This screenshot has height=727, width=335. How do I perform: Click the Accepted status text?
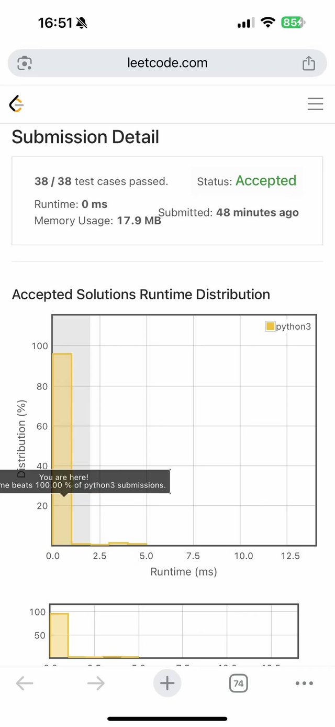(x=266, y=181)
